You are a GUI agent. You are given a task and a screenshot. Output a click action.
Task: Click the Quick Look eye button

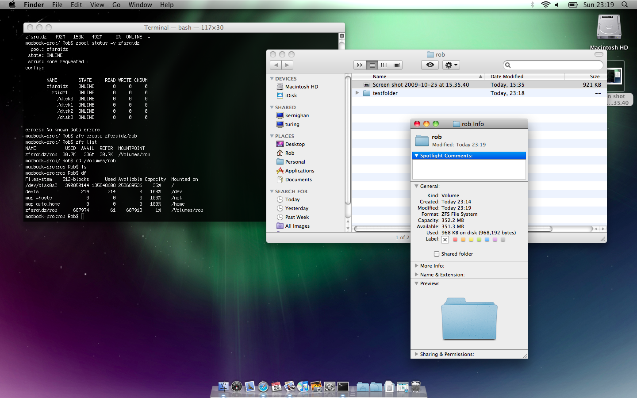[x=430, y=65]
